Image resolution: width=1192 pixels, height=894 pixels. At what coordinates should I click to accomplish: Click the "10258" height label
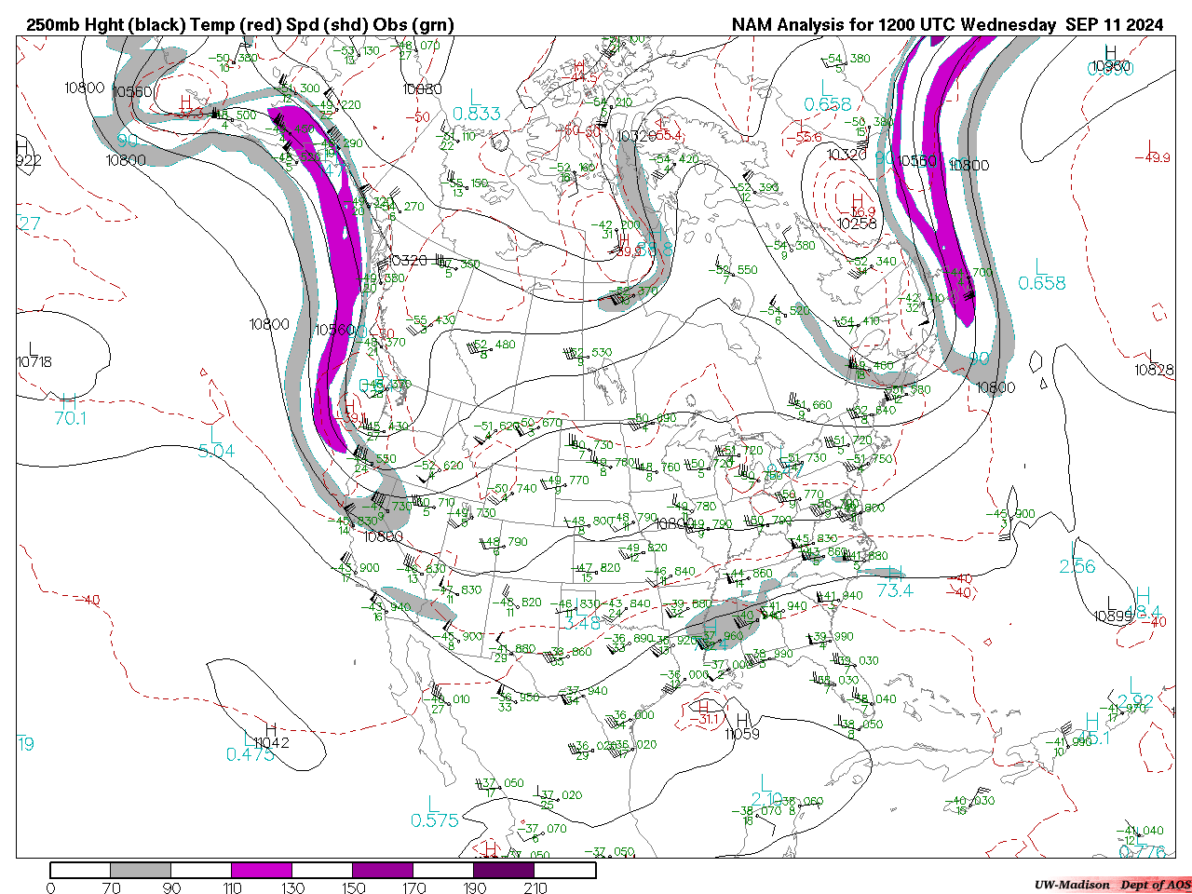pyautogui.click(x=856, y=223)
